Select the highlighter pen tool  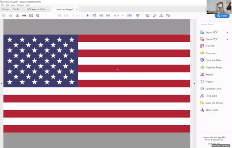click(154, 16)
